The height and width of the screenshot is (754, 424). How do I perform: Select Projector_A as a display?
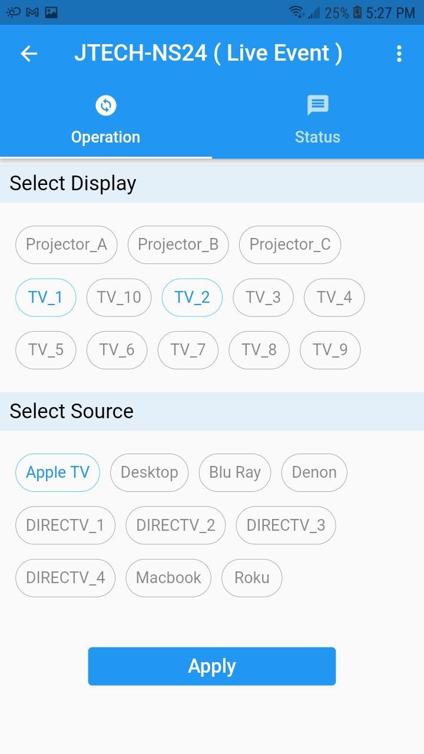tap(67, 244)
